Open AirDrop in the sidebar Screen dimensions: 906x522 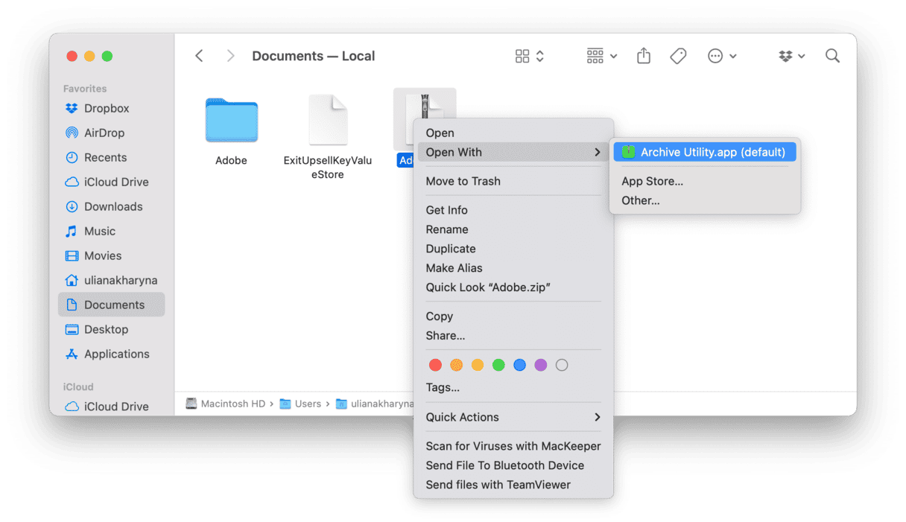[x=104, y=133]
